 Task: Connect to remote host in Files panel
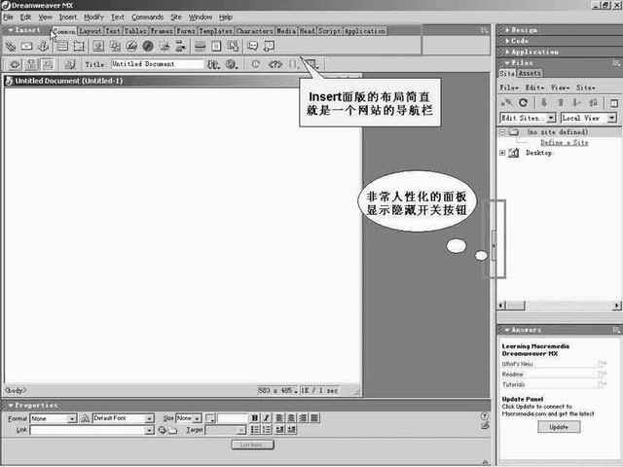click(x=506, y=103)
